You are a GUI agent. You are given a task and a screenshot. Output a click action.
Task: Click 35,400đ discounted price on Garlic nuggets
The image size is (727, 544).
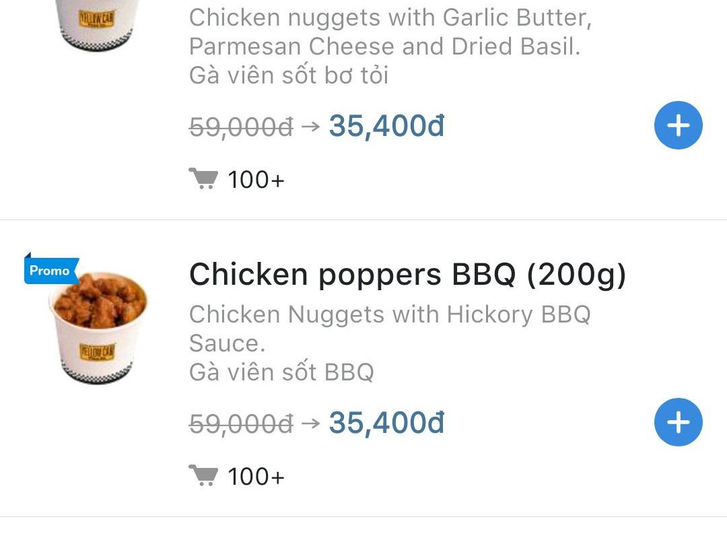pyautogui.click(x=386, y=126)
